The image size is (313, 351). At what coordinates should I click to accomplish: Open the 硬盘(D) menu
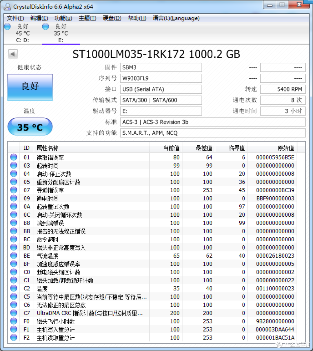tap(112, 18)
